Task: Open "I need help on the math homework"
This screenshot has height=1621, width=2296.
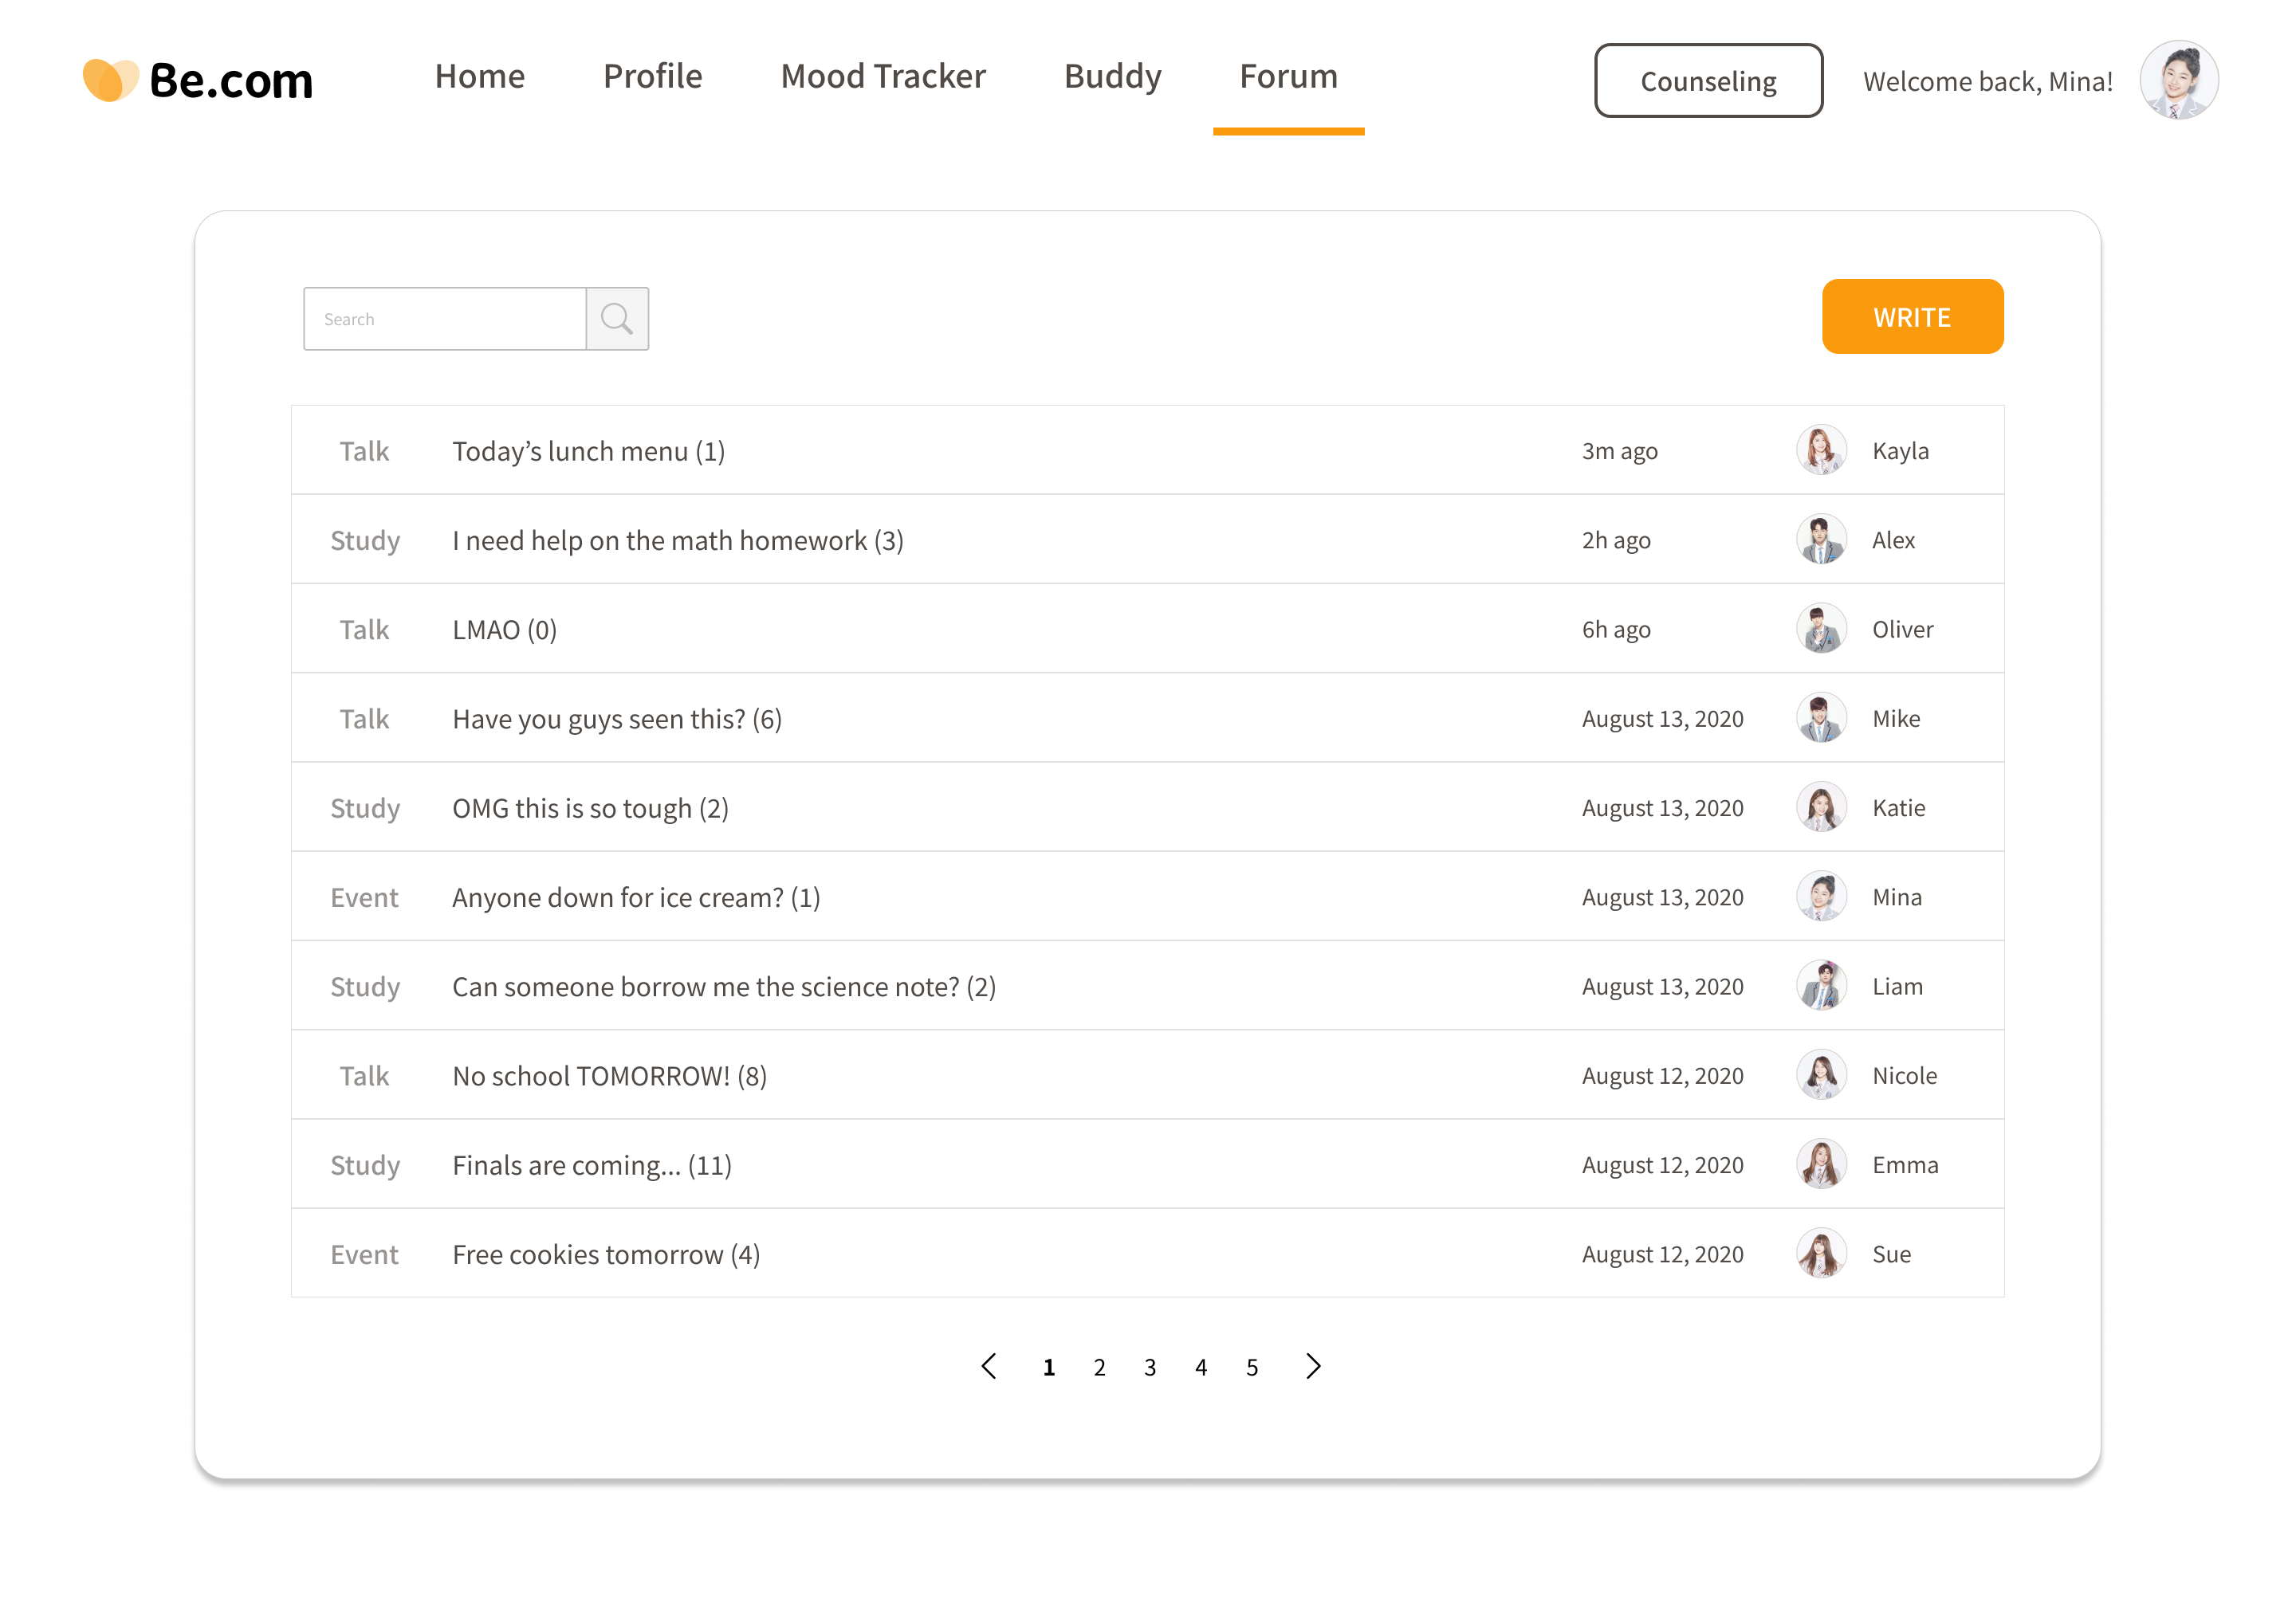Action: (677, 540)
